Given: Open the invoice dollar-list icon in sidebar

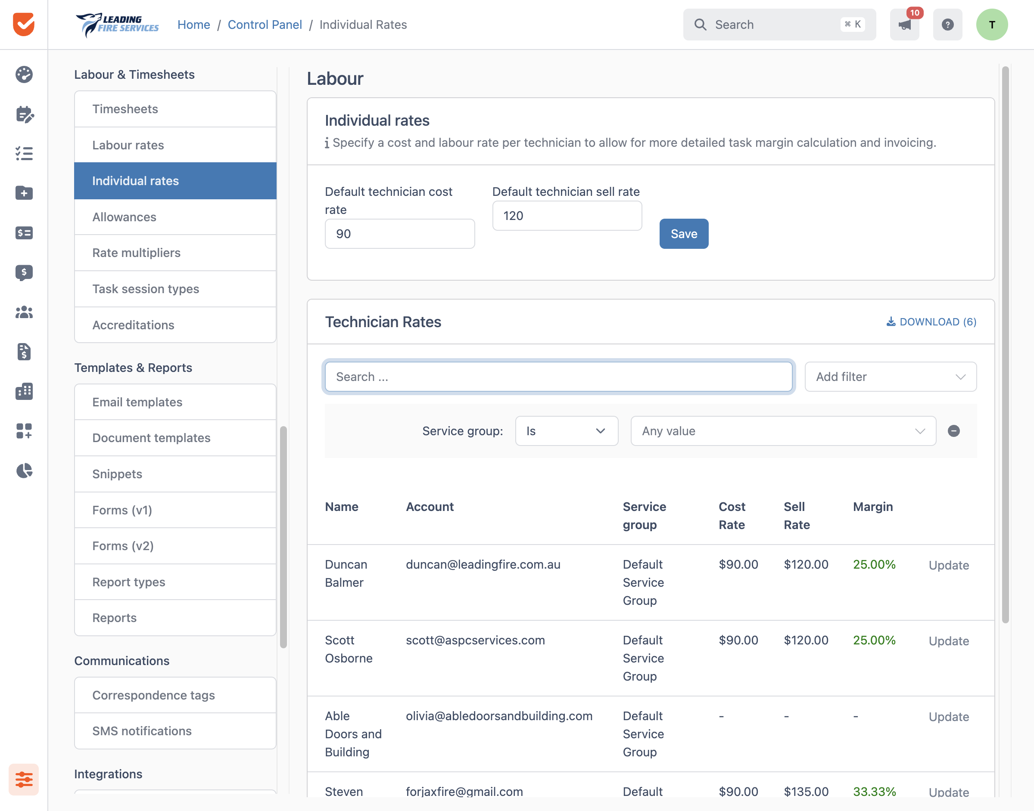Looking at the screenshot, I should coord(24,232).
